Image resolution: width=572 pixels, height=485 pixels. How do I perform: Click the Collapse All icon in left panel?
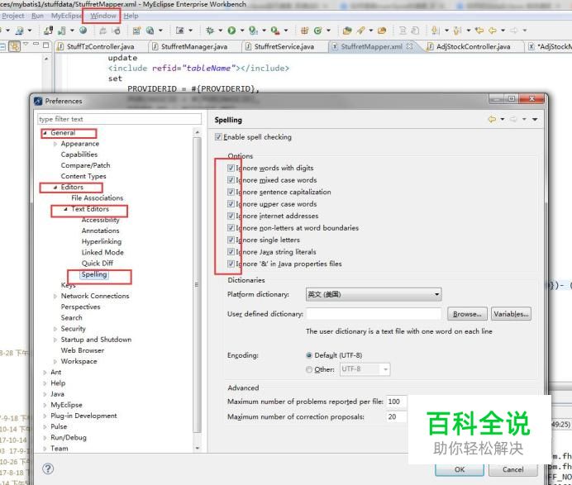coord(2,46)
